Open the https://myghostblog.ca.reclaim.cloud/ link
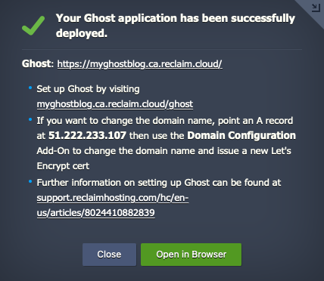The image size is (324, 281). click(x=139, y=64)
